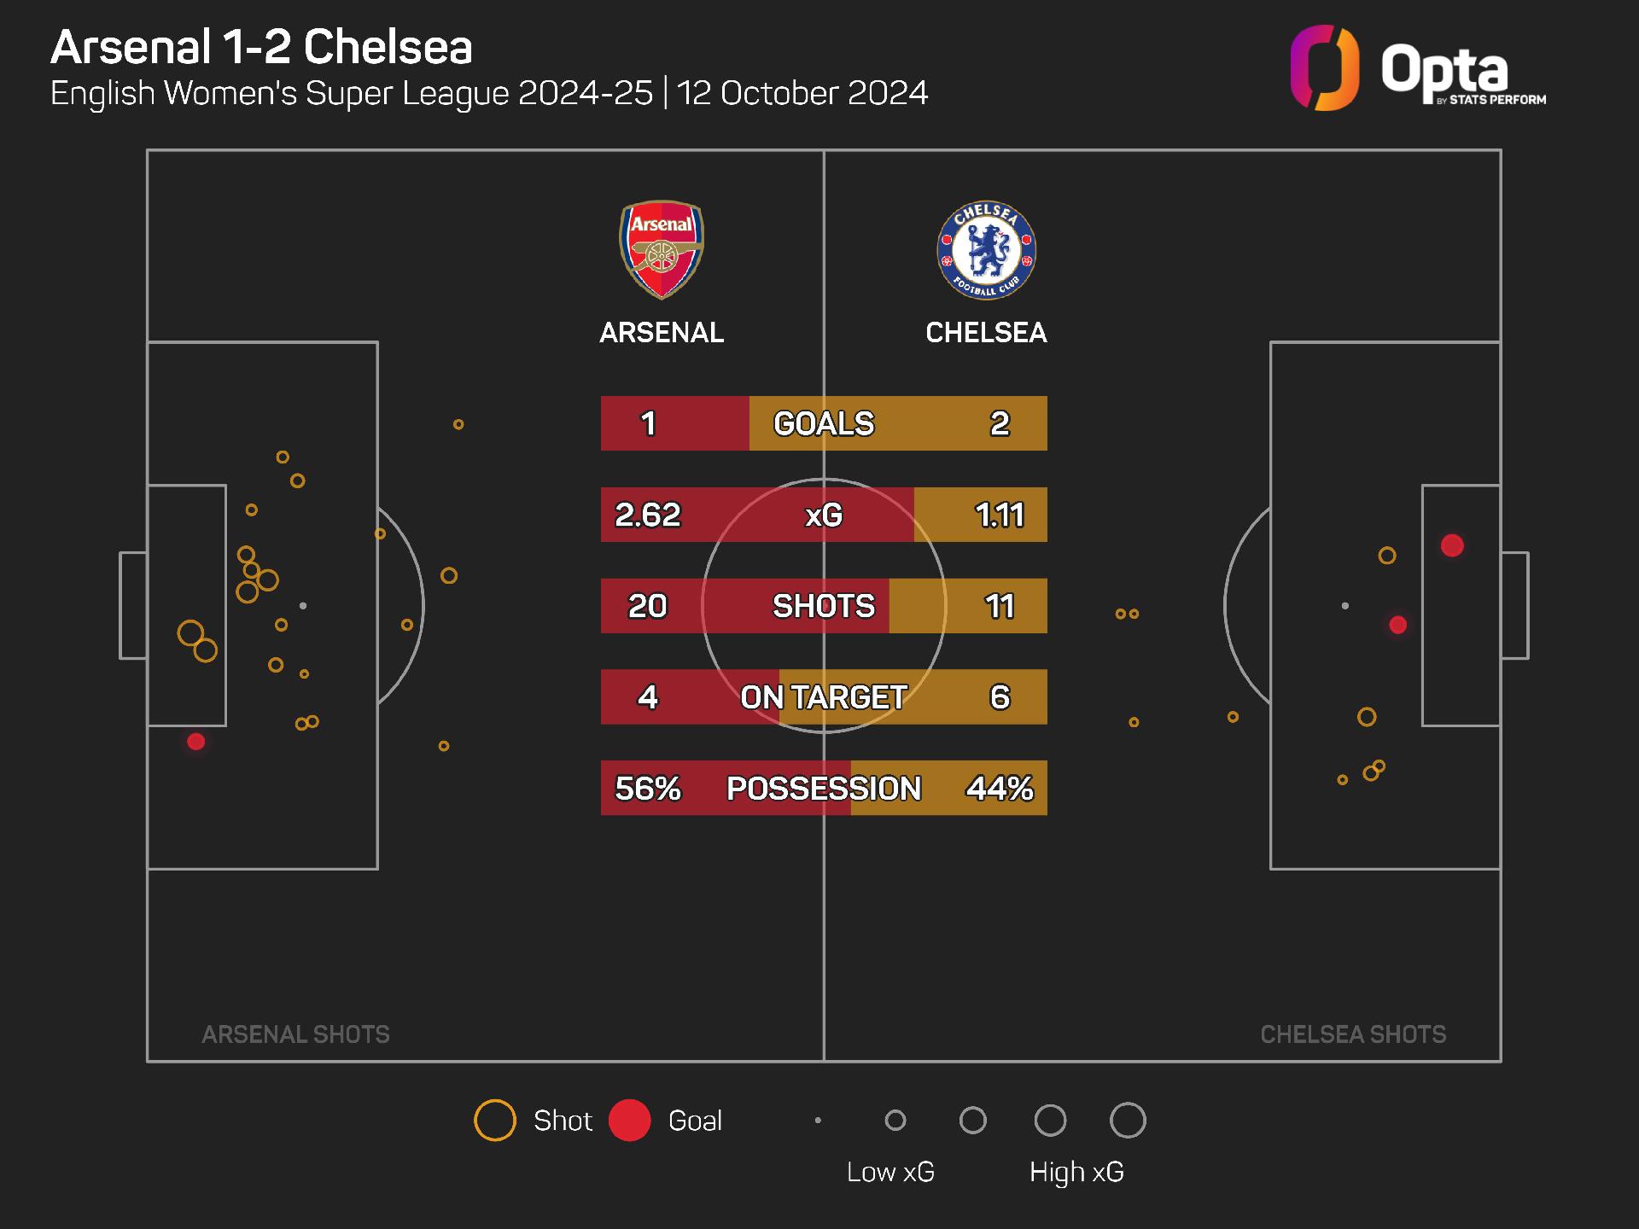The width and height of the screenshot is (1639, 1229).
Task: Click the POSSESSION stat label
Action: [x=824, y=789]
